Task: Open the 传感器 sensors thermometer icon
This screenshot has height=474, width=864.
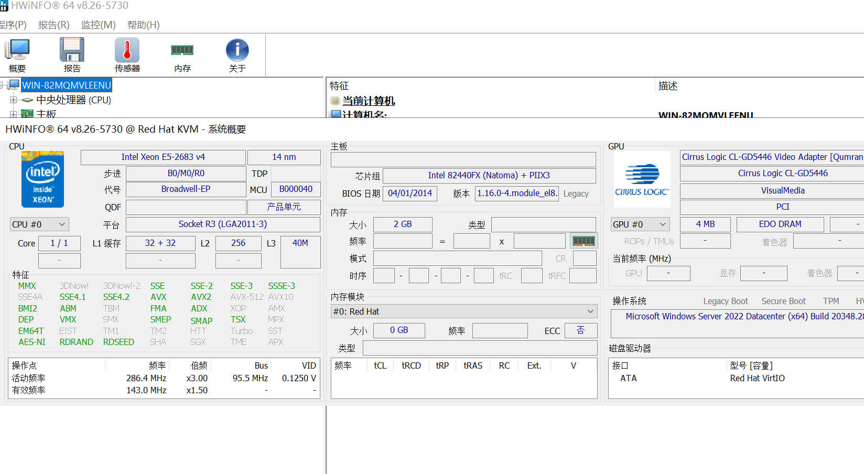Action: 127,55
